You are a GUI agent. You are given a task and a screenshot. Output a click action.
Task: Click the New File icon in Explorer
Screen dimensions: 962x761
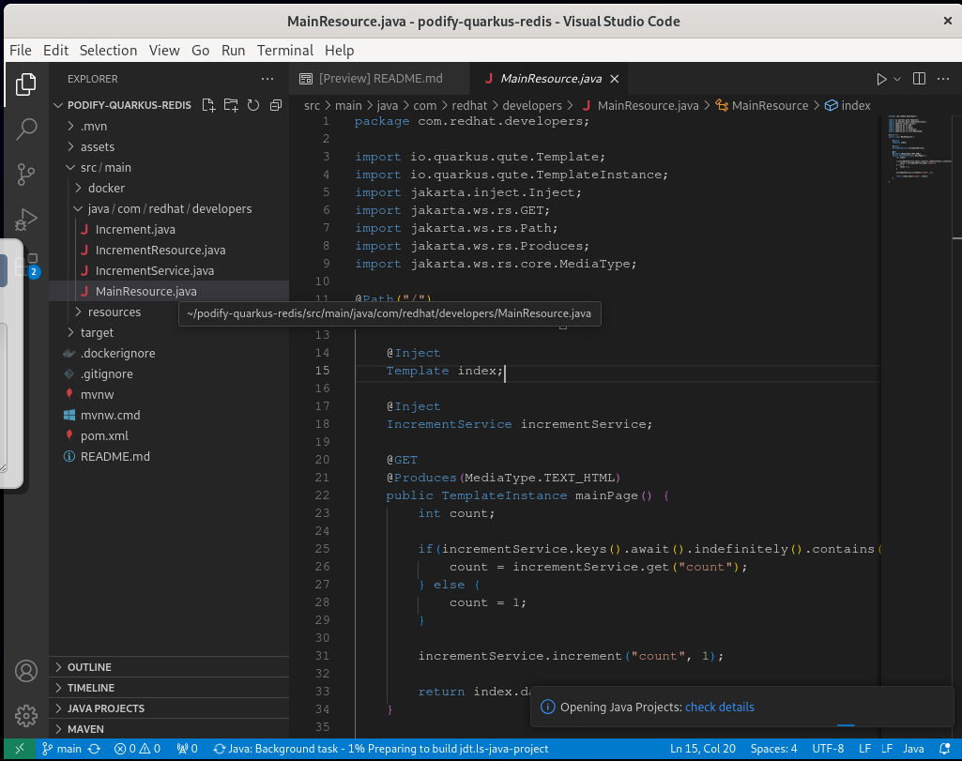208,105
